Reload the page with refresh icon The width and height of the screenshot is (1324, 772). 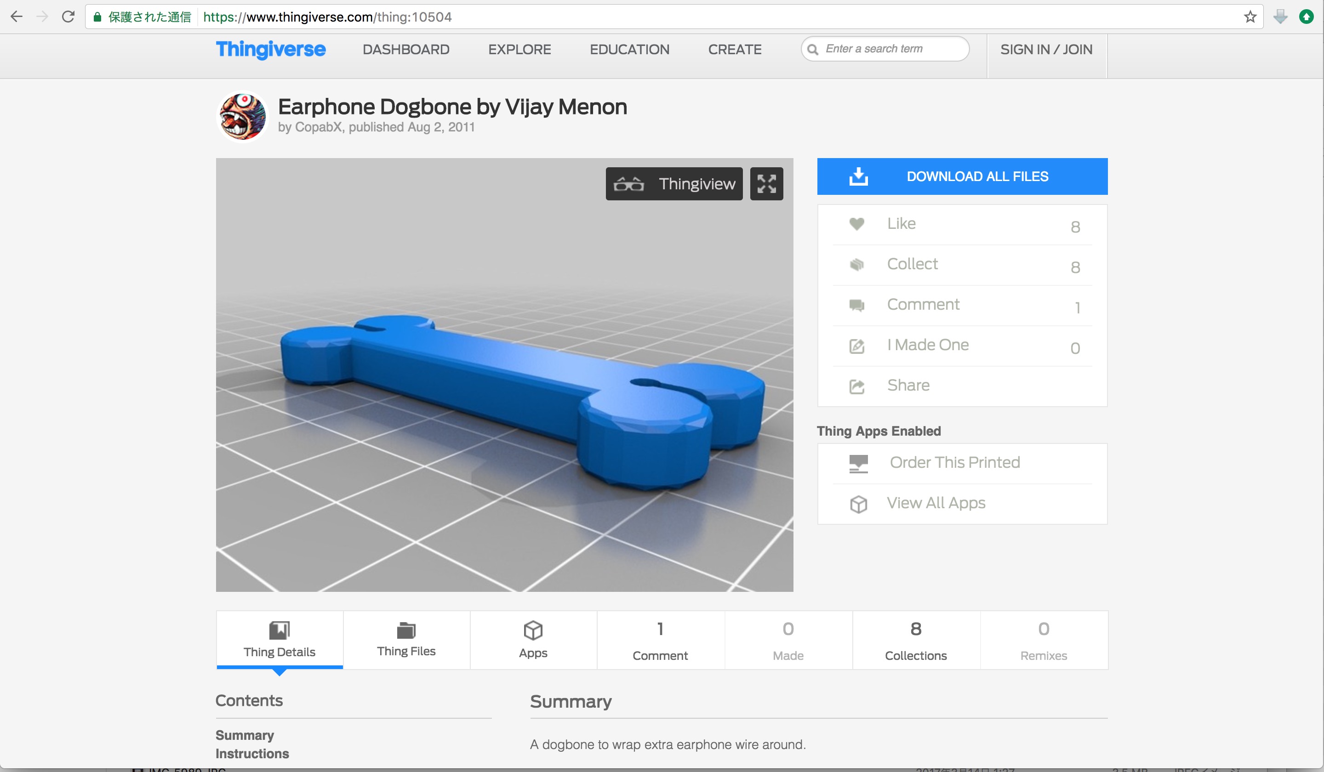pyautogui.click(x=68, y=17)
